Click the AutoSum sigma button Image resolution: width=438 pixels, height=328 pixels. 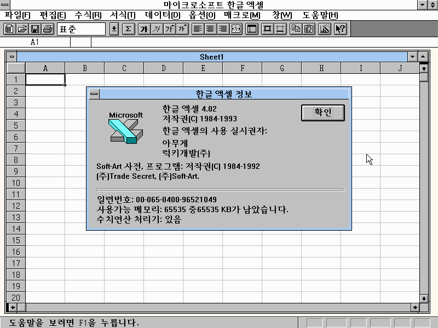pyautogui.click(x=128, y=29)
